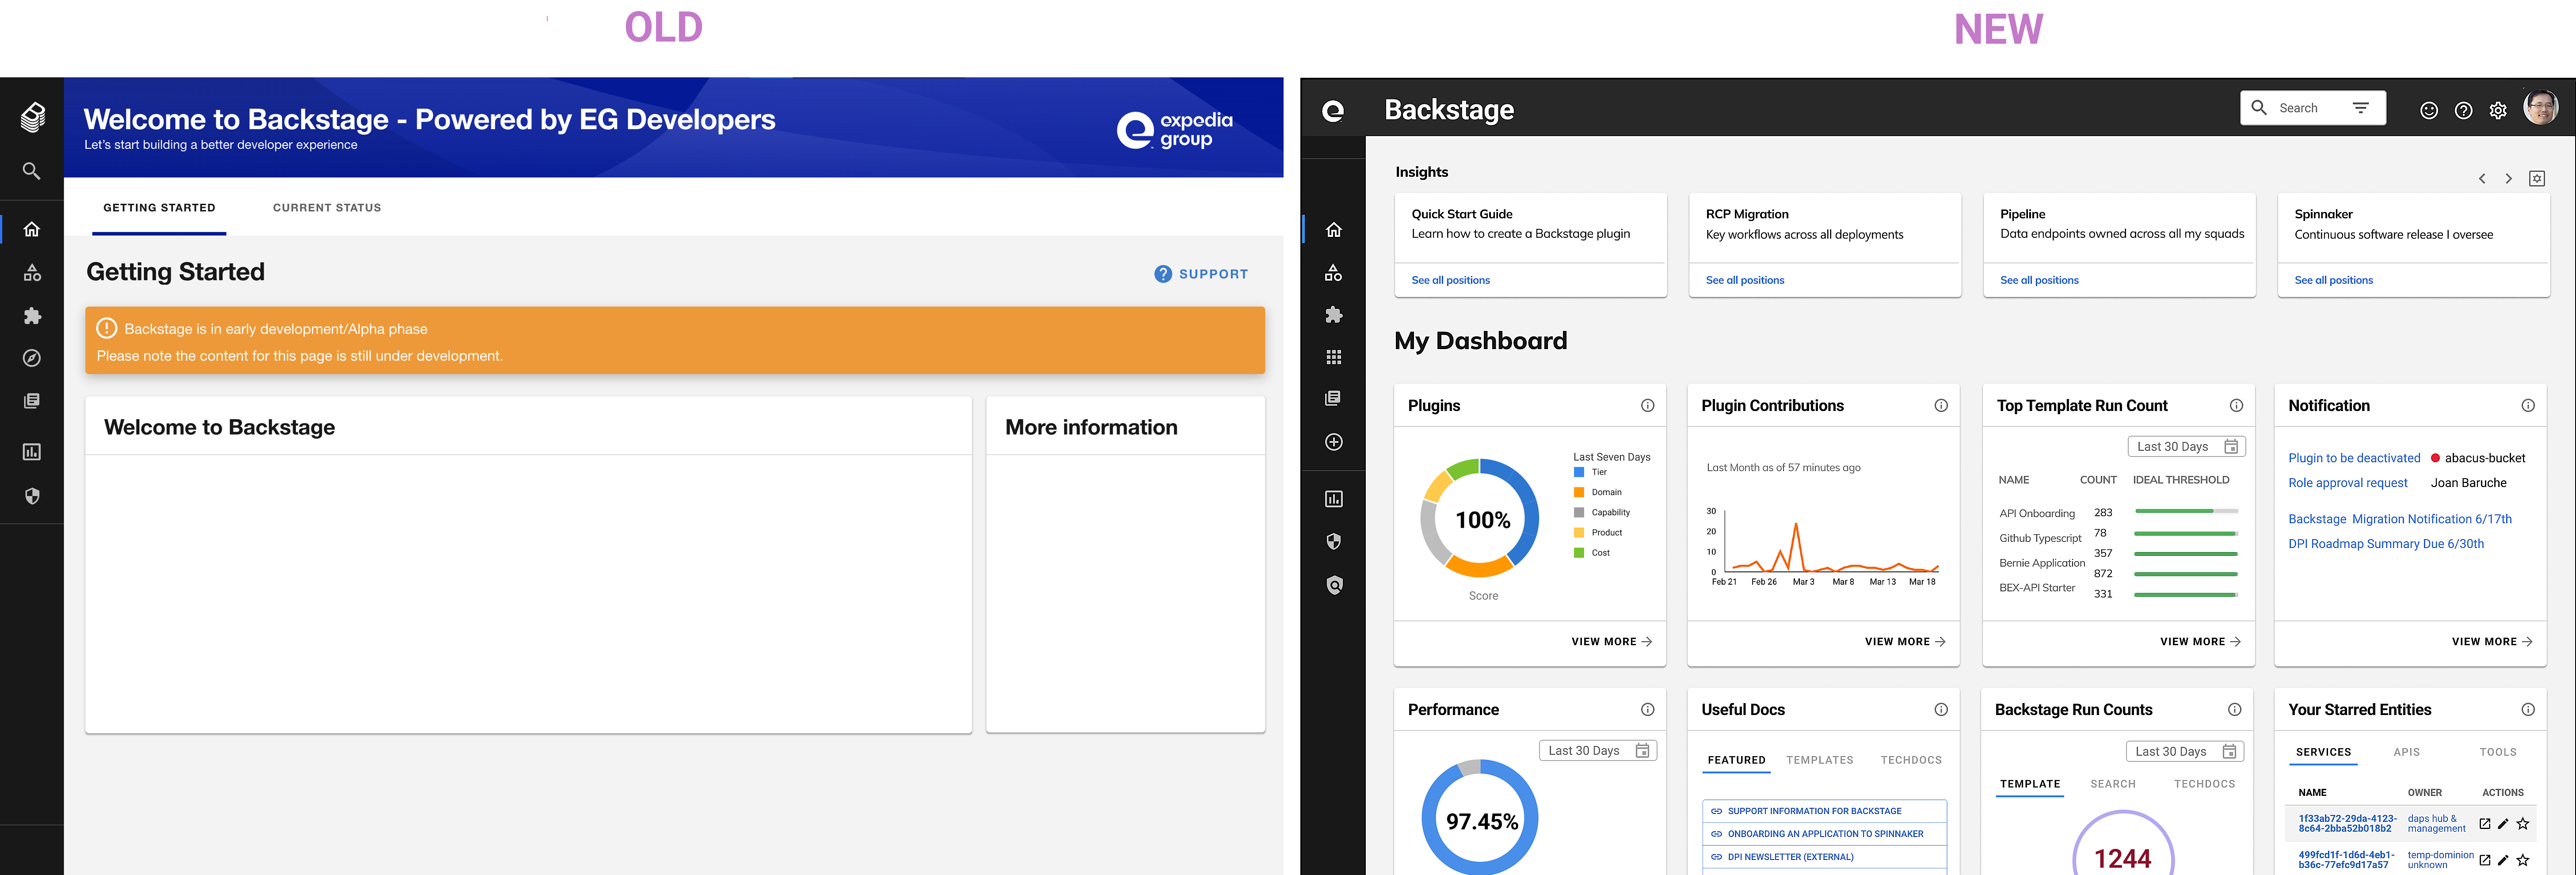Click the puzzle plugin icon in NEW sidebar
The width and height of the screenshot is (2576, 875).
coord(1334,315)
